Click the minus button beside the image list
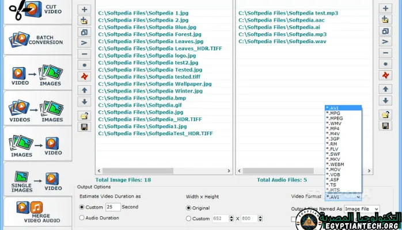This screenshot has width=402, height=230. pyautogui.click(x=84, y=53)
